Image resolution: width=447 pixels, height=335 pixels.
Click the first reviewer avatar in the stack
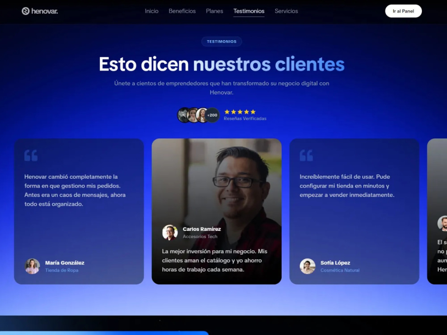tap(182, 115)
